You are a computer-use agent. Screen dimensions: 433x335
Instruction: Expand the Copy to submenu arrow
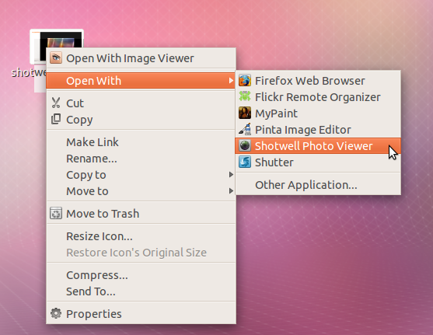pyautogui.click(x=231, y=175)
